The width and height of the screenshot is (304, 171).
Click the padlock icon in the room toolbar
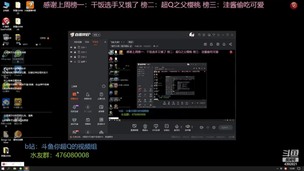[x=211, y=44]
